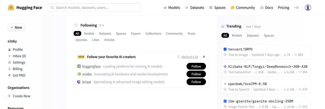Open the Create New organization link

point(22,96)
